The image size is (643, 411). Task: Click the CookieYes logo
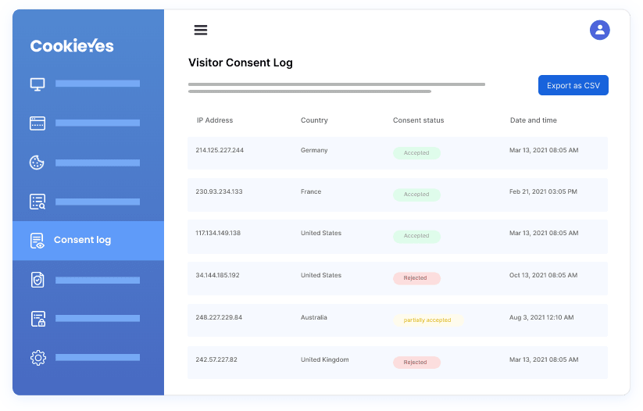tap(72, 45)
